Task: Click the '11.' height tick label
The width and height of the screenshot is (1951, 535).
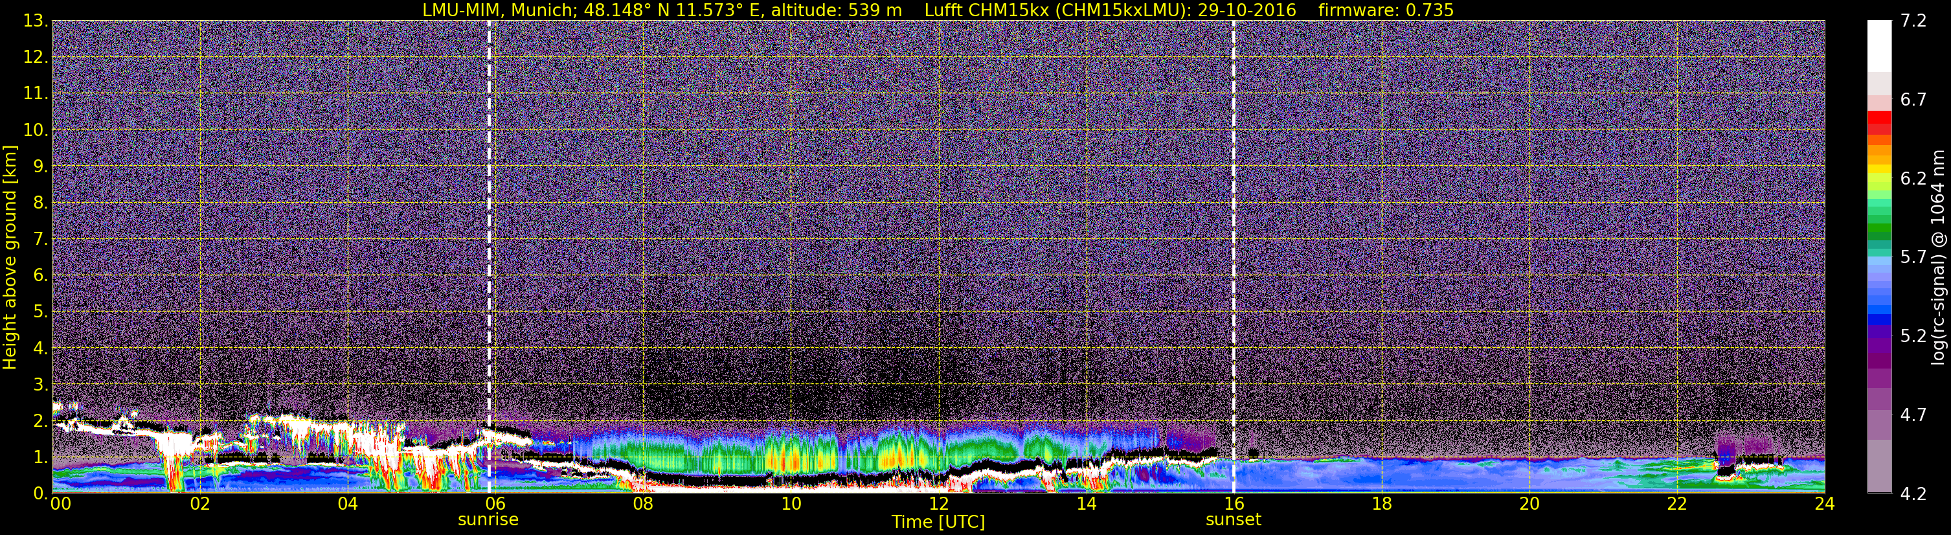Action: tap(36, 94)
